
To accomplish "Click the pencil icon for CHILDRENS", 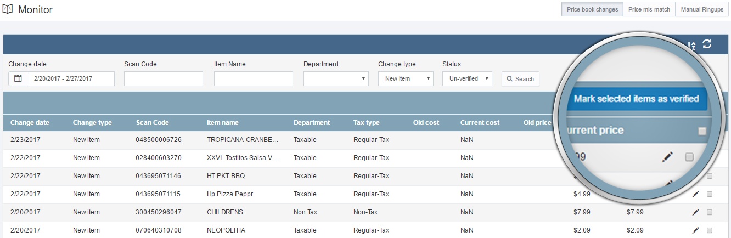I will click(696, 212).
